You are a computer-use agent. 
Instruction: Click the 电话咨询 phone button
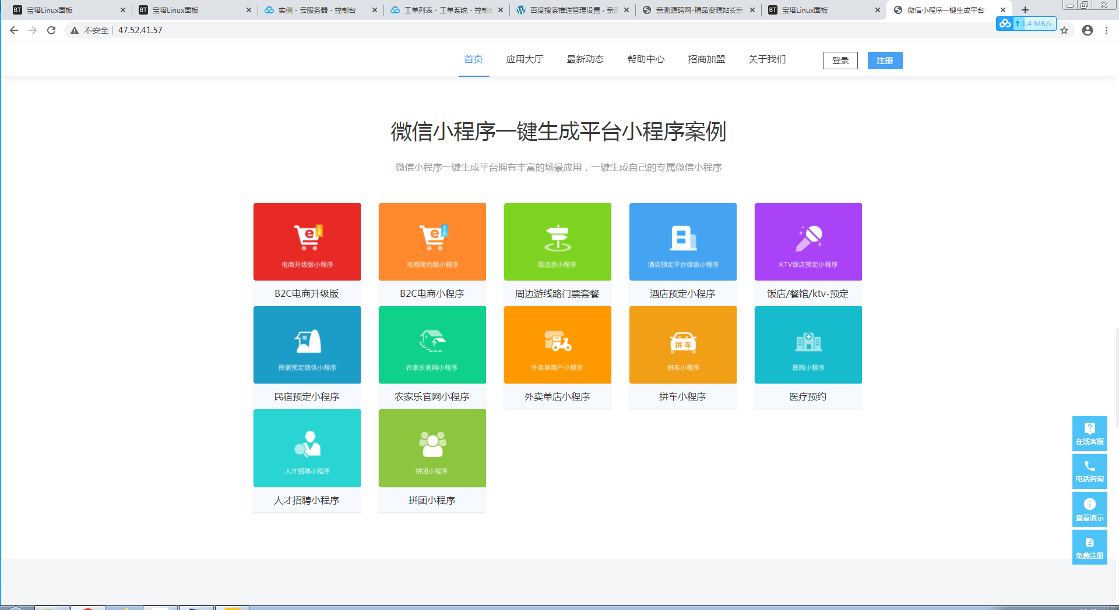point(1089,471)
